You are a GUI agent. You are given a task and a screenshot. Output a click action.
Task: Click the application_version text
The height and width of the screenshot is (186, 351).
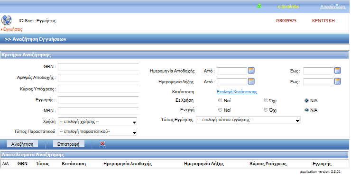click(x=320, y=171)
